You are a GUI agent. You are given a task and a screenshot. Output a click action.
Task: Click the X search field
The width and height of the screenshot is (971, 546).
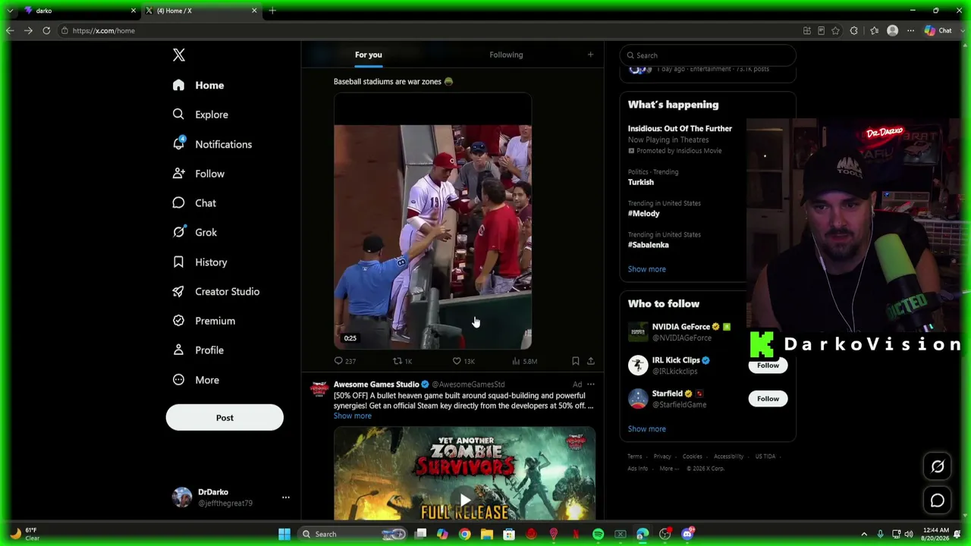click(708, 55)
